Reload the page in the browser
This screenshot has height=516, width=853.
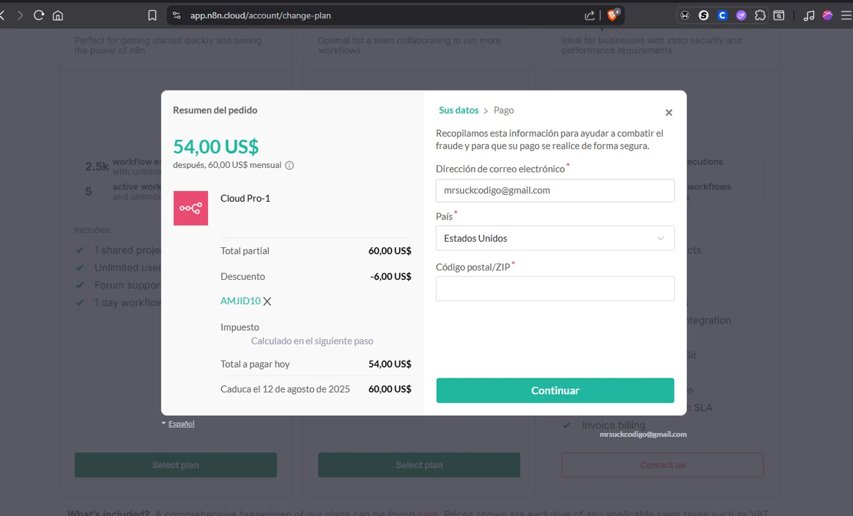[x=39, y=15]
